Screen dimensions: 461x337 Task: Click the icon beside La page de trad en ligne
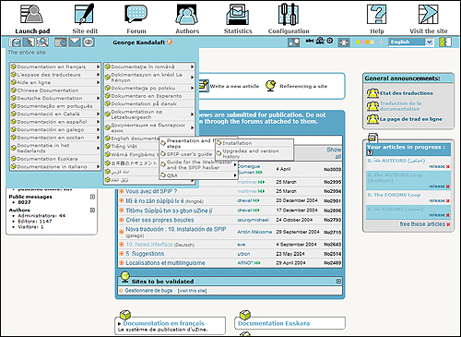[372, 119]
